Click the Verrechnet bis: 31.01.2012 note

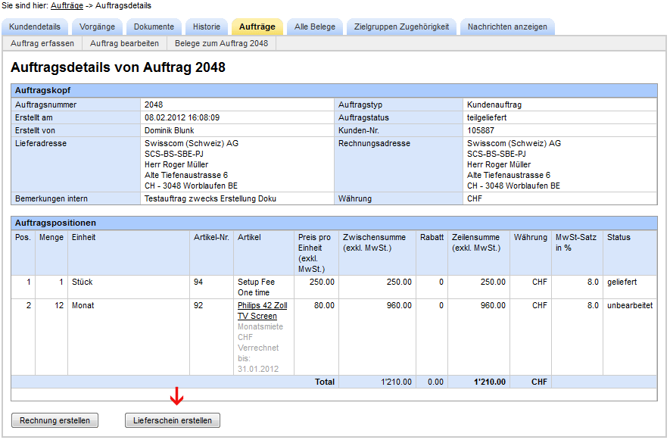[258, 358]
